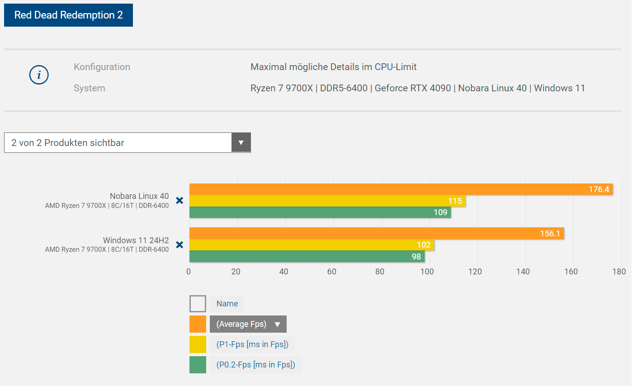Click the Windows 11 24H2 green 98 bar
The height and width of the screenshot is (386, 633).
tap(307, 256)
